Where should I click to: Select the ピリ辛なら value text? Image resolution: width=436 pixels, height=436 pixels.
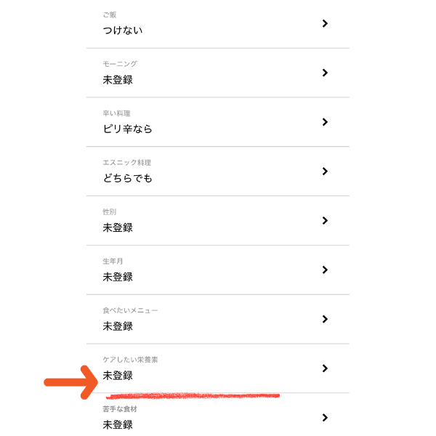pos(128,129)
